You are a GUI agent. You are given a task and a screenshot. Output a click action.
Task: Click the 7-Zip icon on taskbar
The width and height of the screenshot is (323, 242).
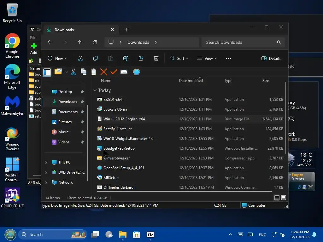150,234
